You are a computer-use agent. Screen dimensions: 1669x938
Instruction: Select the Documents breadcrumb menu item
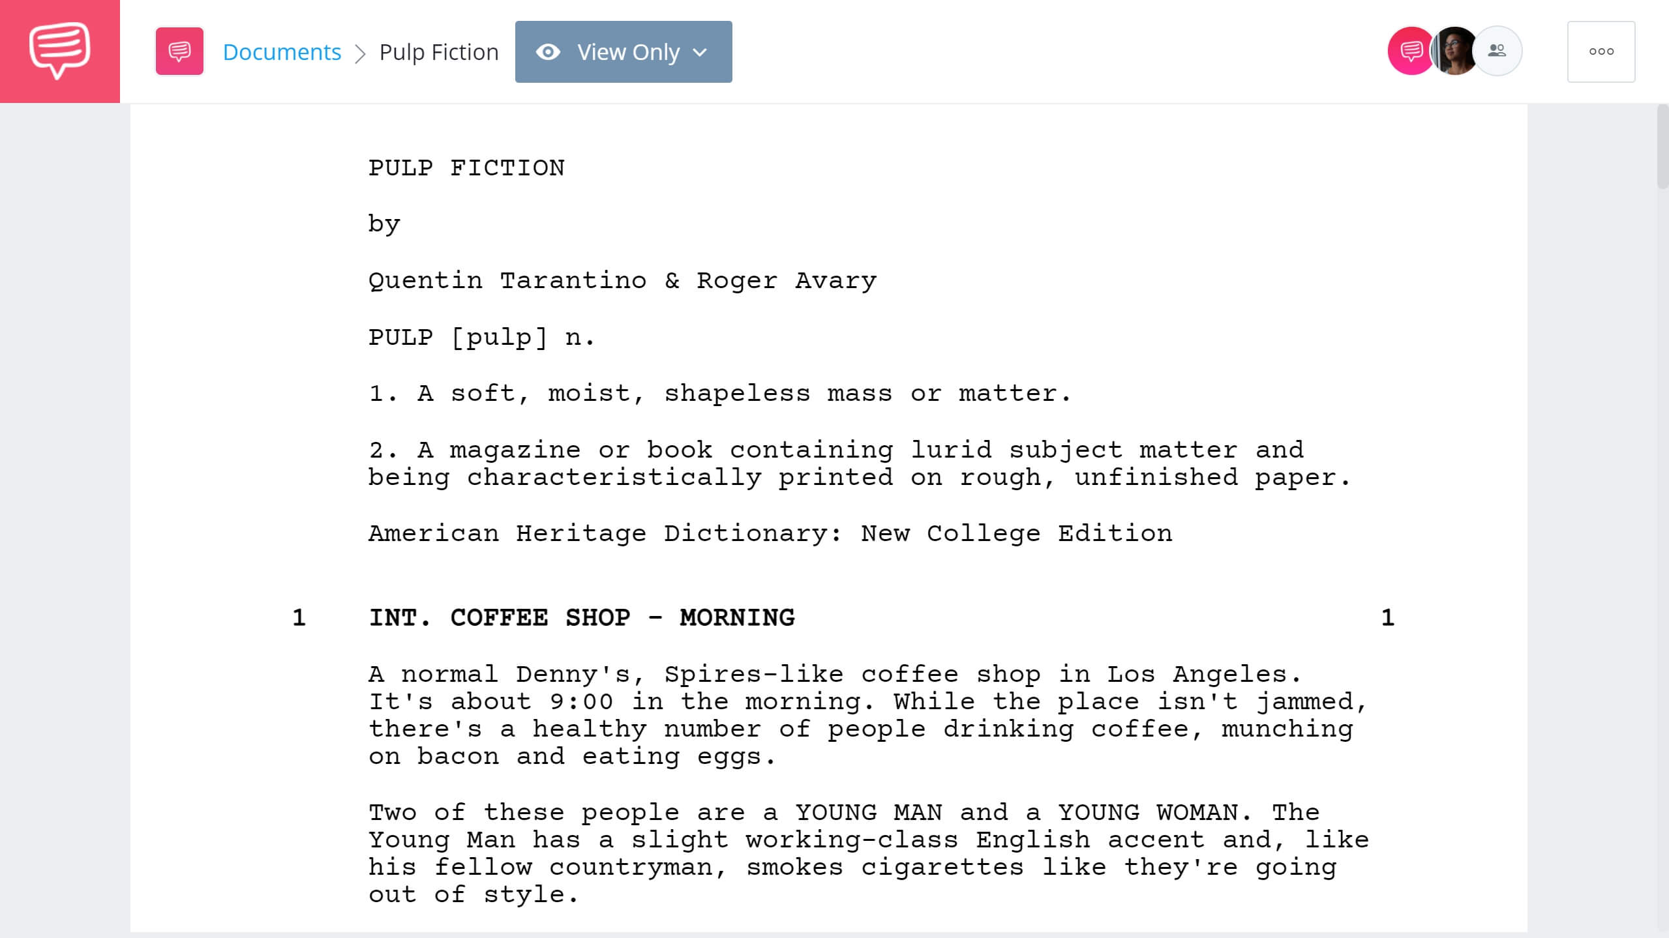tap(281, 51)
